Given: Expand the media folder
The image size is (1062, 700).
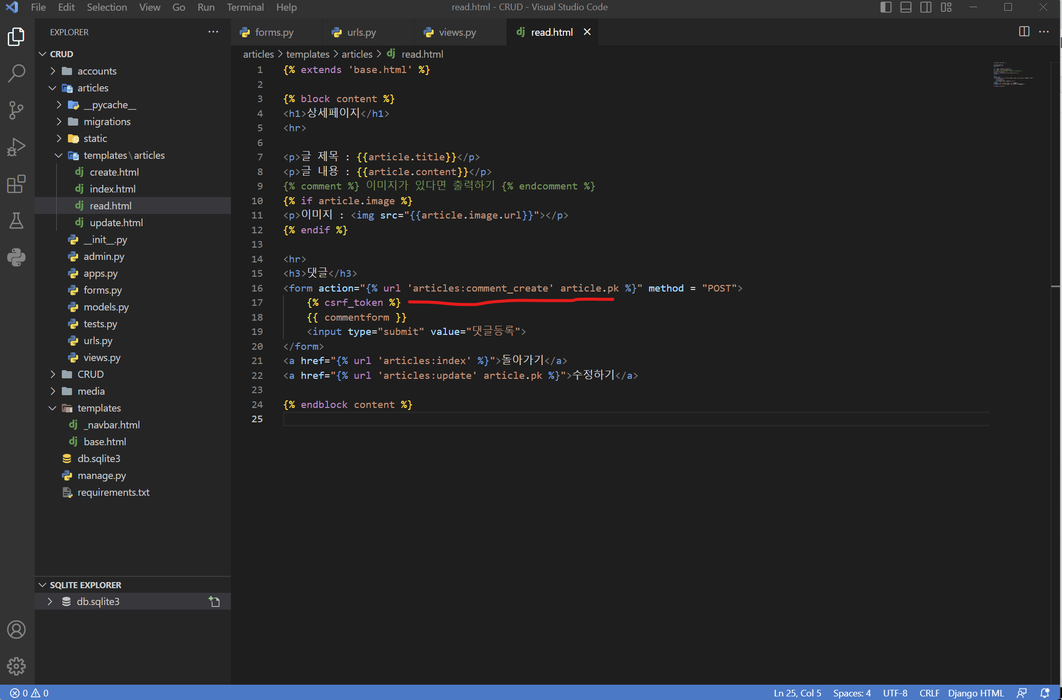Looking at the screenshot, I should 53,391.
